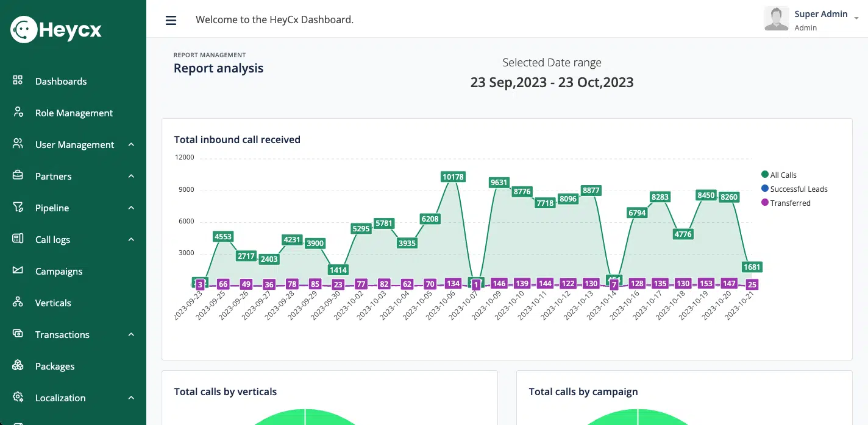Click the Pipeline funnel icon

point(18,207)
